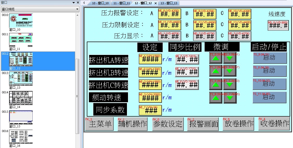
Task: Select the 线速度 numeric display field
Action: pos(278,26)
